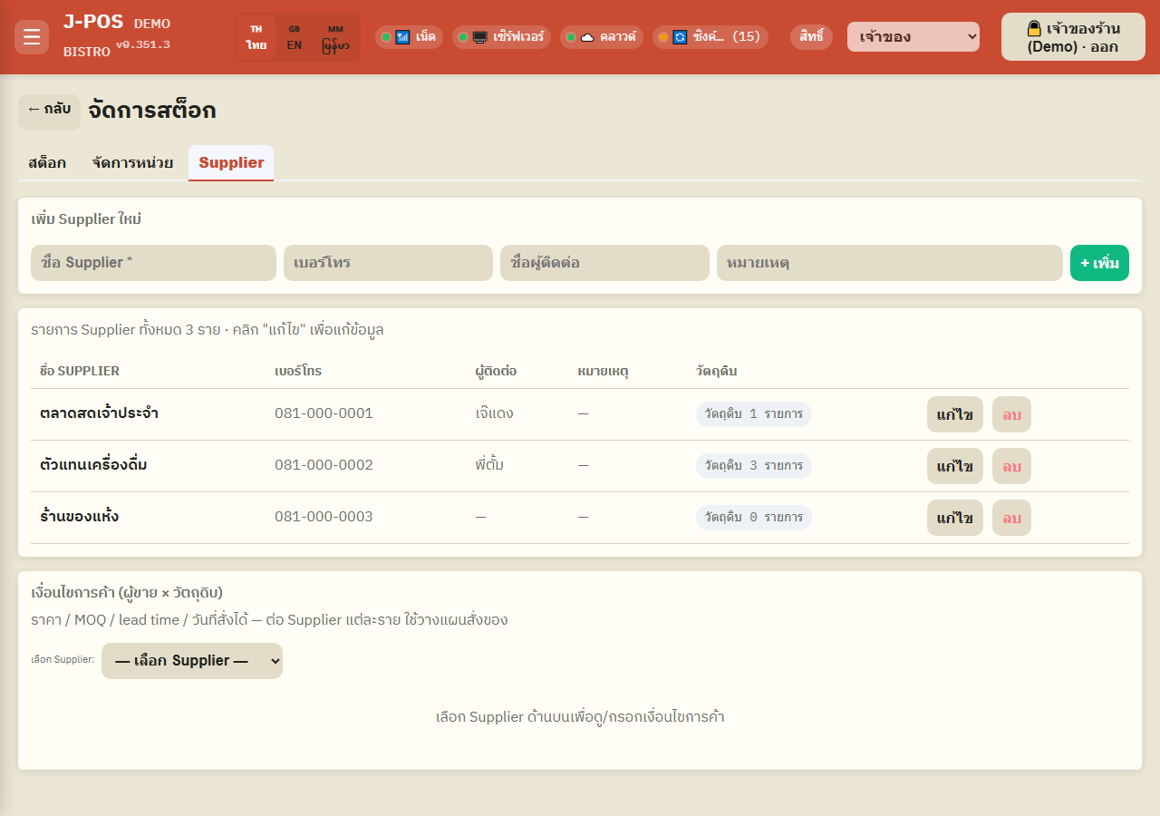
Task: Edit the ตลาดสดเจ้าประจำ supplier row
Action: (955, 414)
